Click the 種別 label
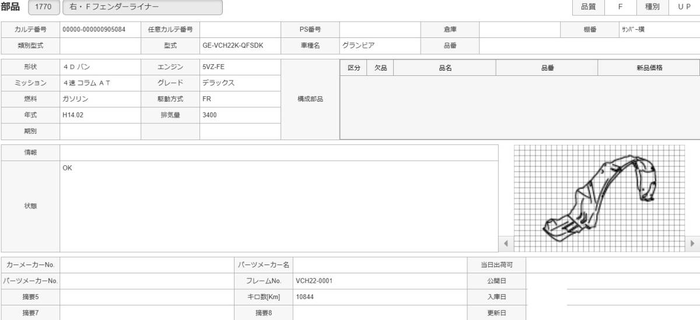This screenshot has width=700, height=320. pyautogui.click(x=652, y=7)
